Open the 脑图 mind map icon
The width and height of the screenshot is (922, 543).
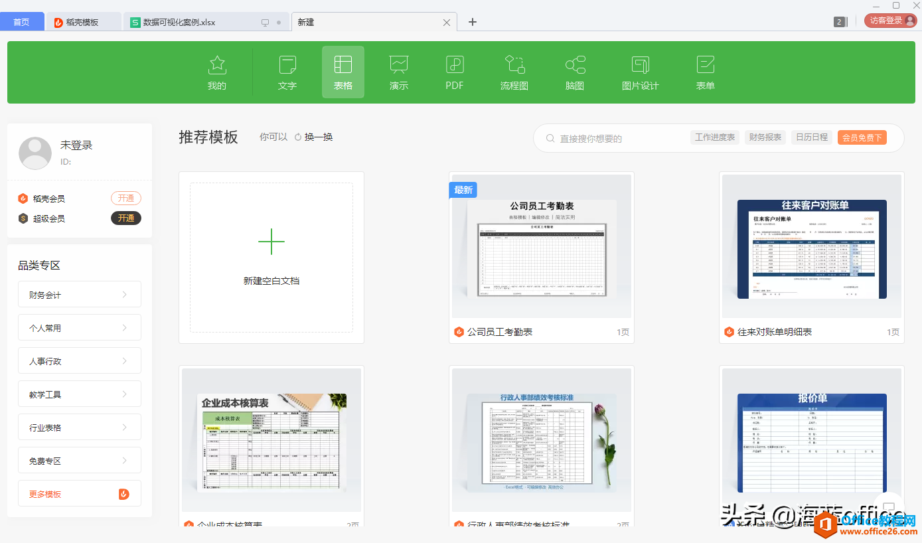coord(575,64)
